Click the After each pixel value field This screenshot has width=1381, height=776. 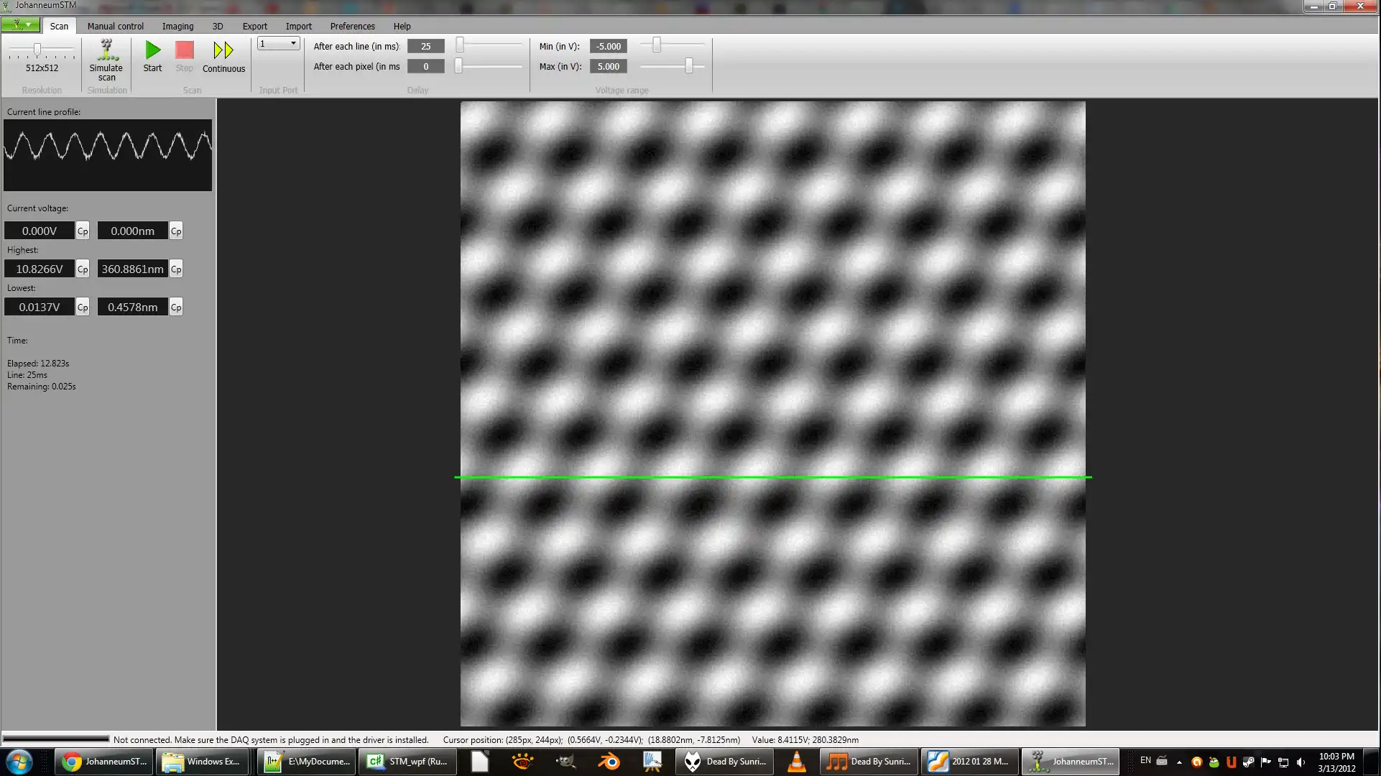[426, 66]
